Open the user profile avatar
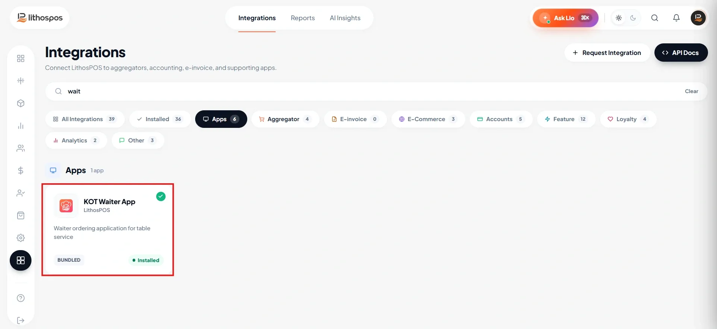Viewport: 717px width, 329px height. [698, 18]
